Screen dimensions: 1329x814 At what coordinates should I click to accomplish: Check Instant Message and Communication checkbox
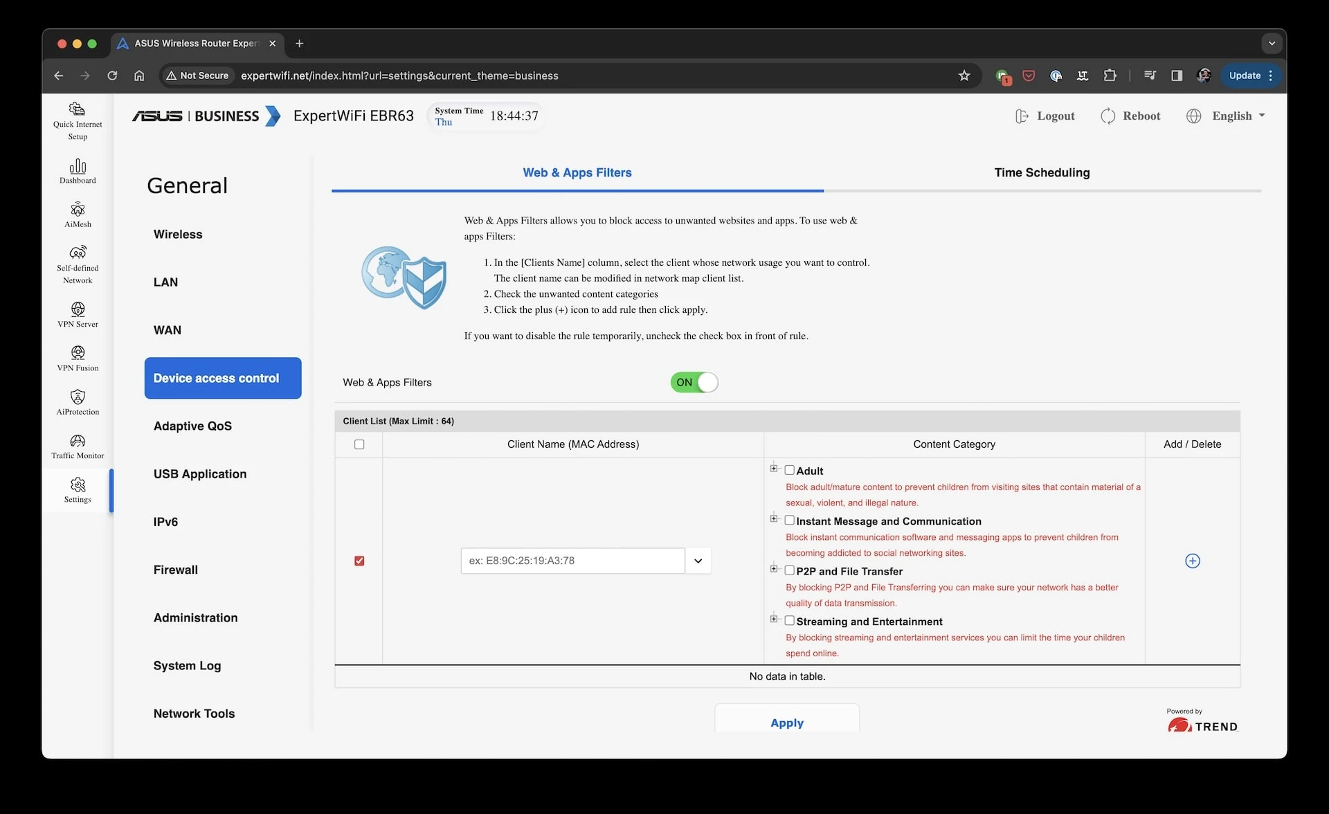coord(789,520)
